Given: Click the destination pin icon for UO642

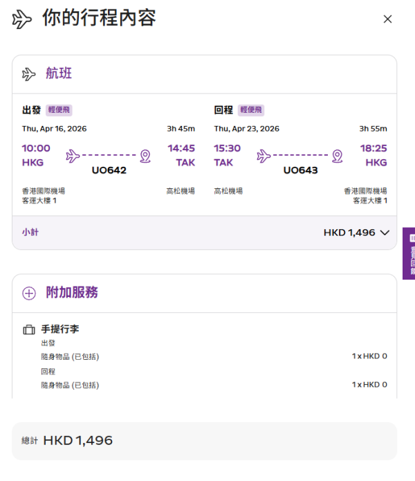Looking at the screenshot, I should (145, 156).
